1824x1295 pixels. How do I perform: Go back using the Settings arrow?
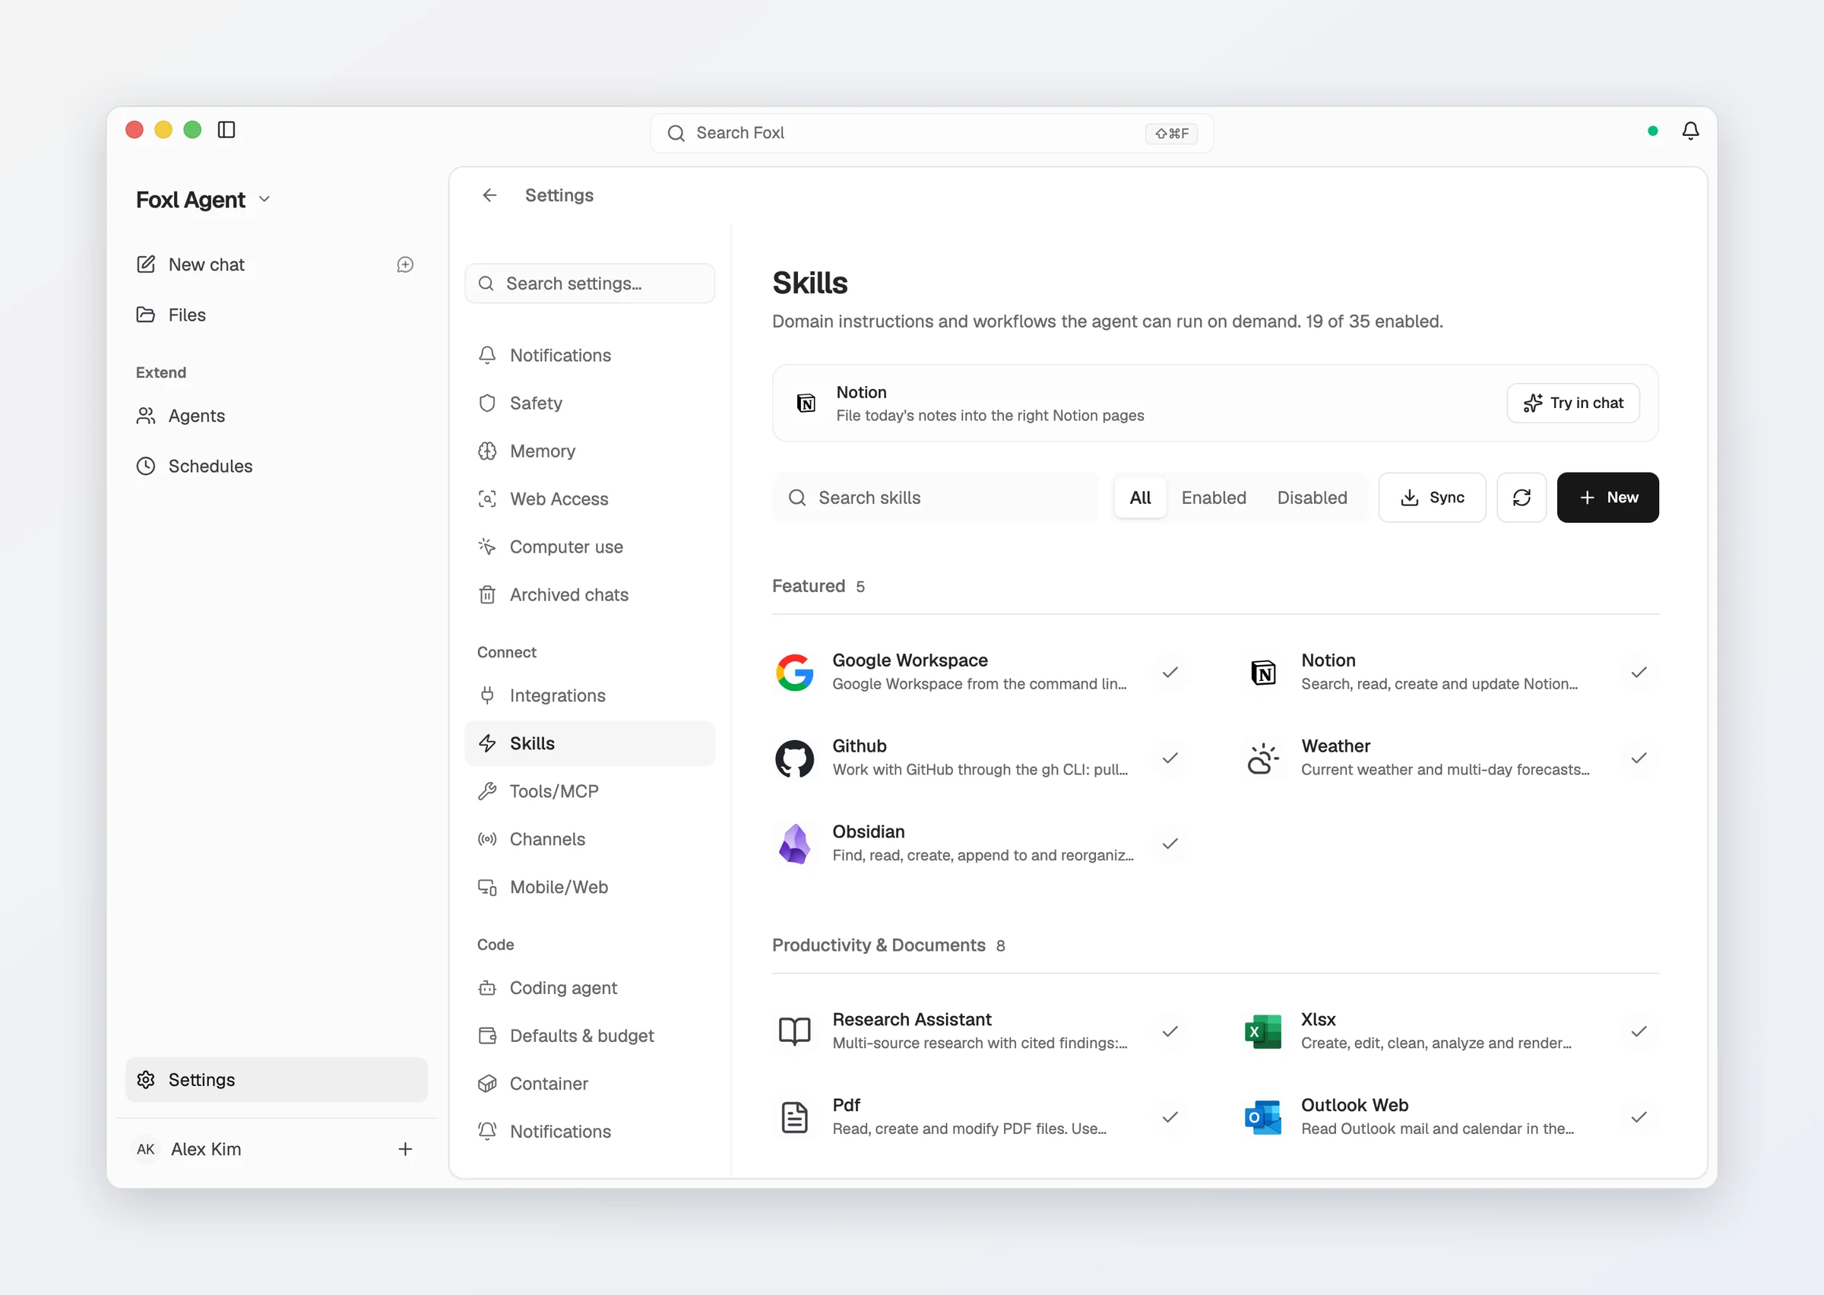click(x=489, y=195)
